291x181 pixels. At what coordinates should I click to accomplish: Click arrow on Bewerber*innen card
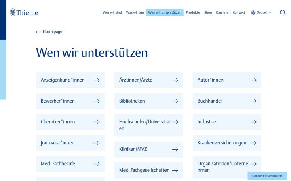coord(97,101)
